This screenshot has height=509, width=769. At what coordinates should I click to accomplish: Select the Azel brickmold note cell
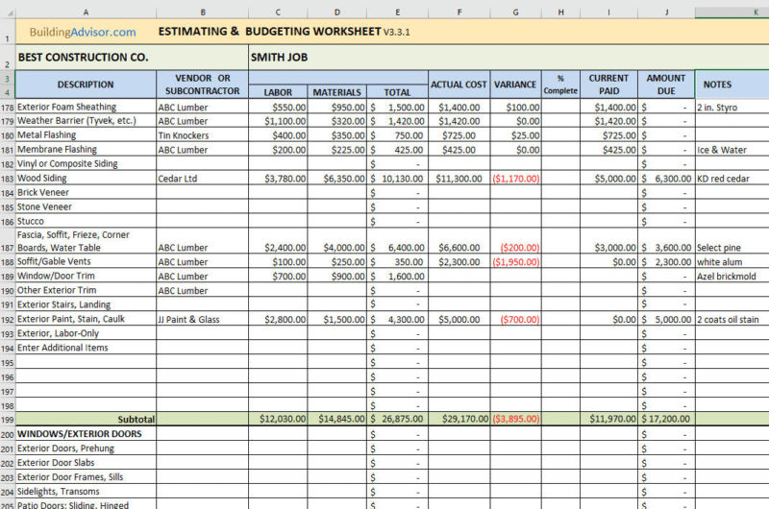732,276
